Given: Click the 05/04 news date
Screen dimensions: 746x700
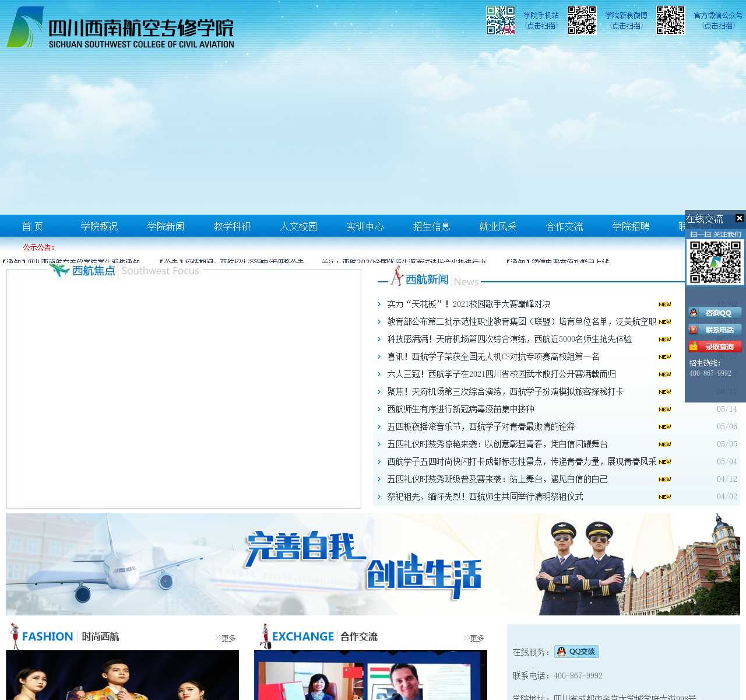Looking at the screenshot, I should pos(727,461).
